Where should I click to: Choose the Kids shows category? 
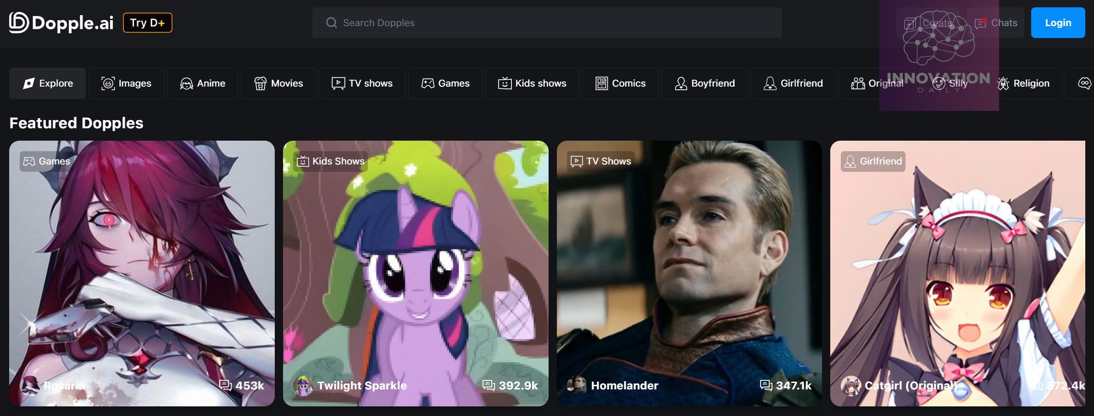coord(532,83)
